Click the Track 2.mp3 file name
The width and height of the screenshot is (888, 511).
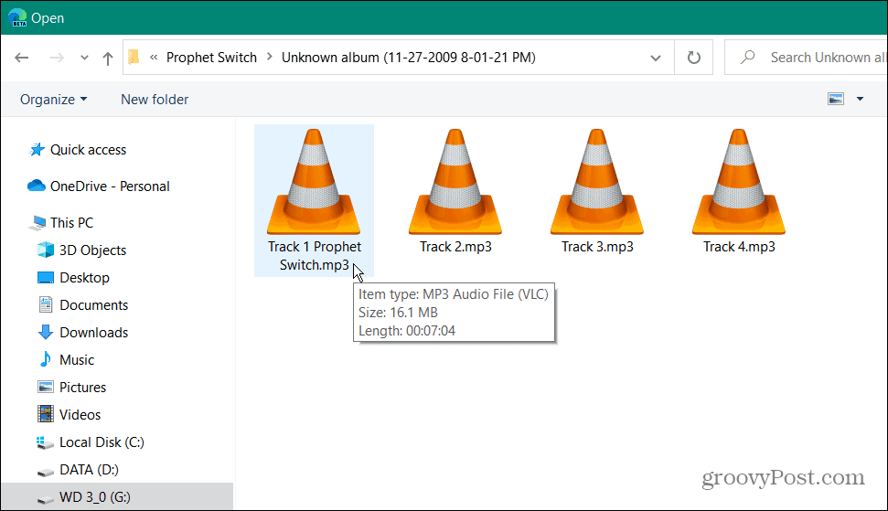[455, 247]
